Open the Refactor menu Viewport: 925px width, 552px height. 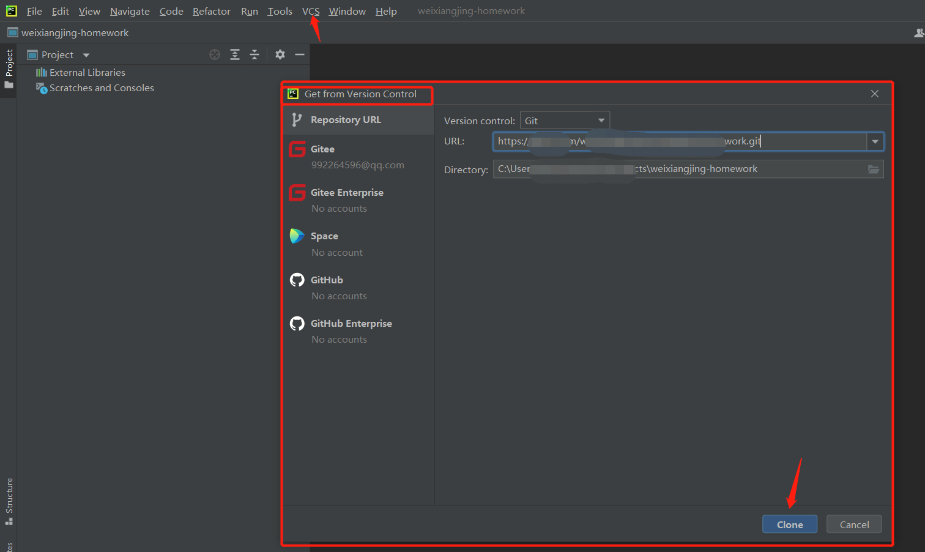coord(211,11)
